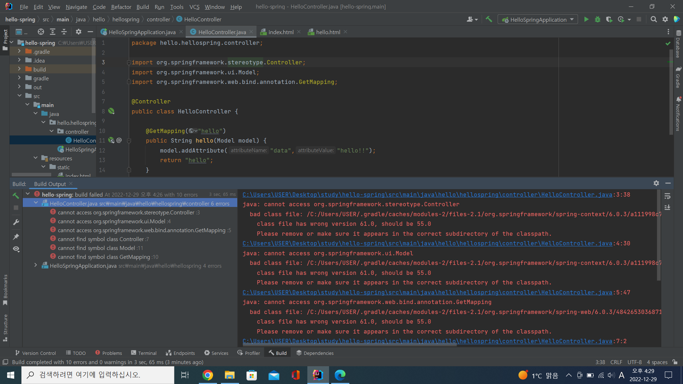Viewport: 683px width, 384px height.
Task: Switch to index.html editor tab
Action: tap(281, 32)
